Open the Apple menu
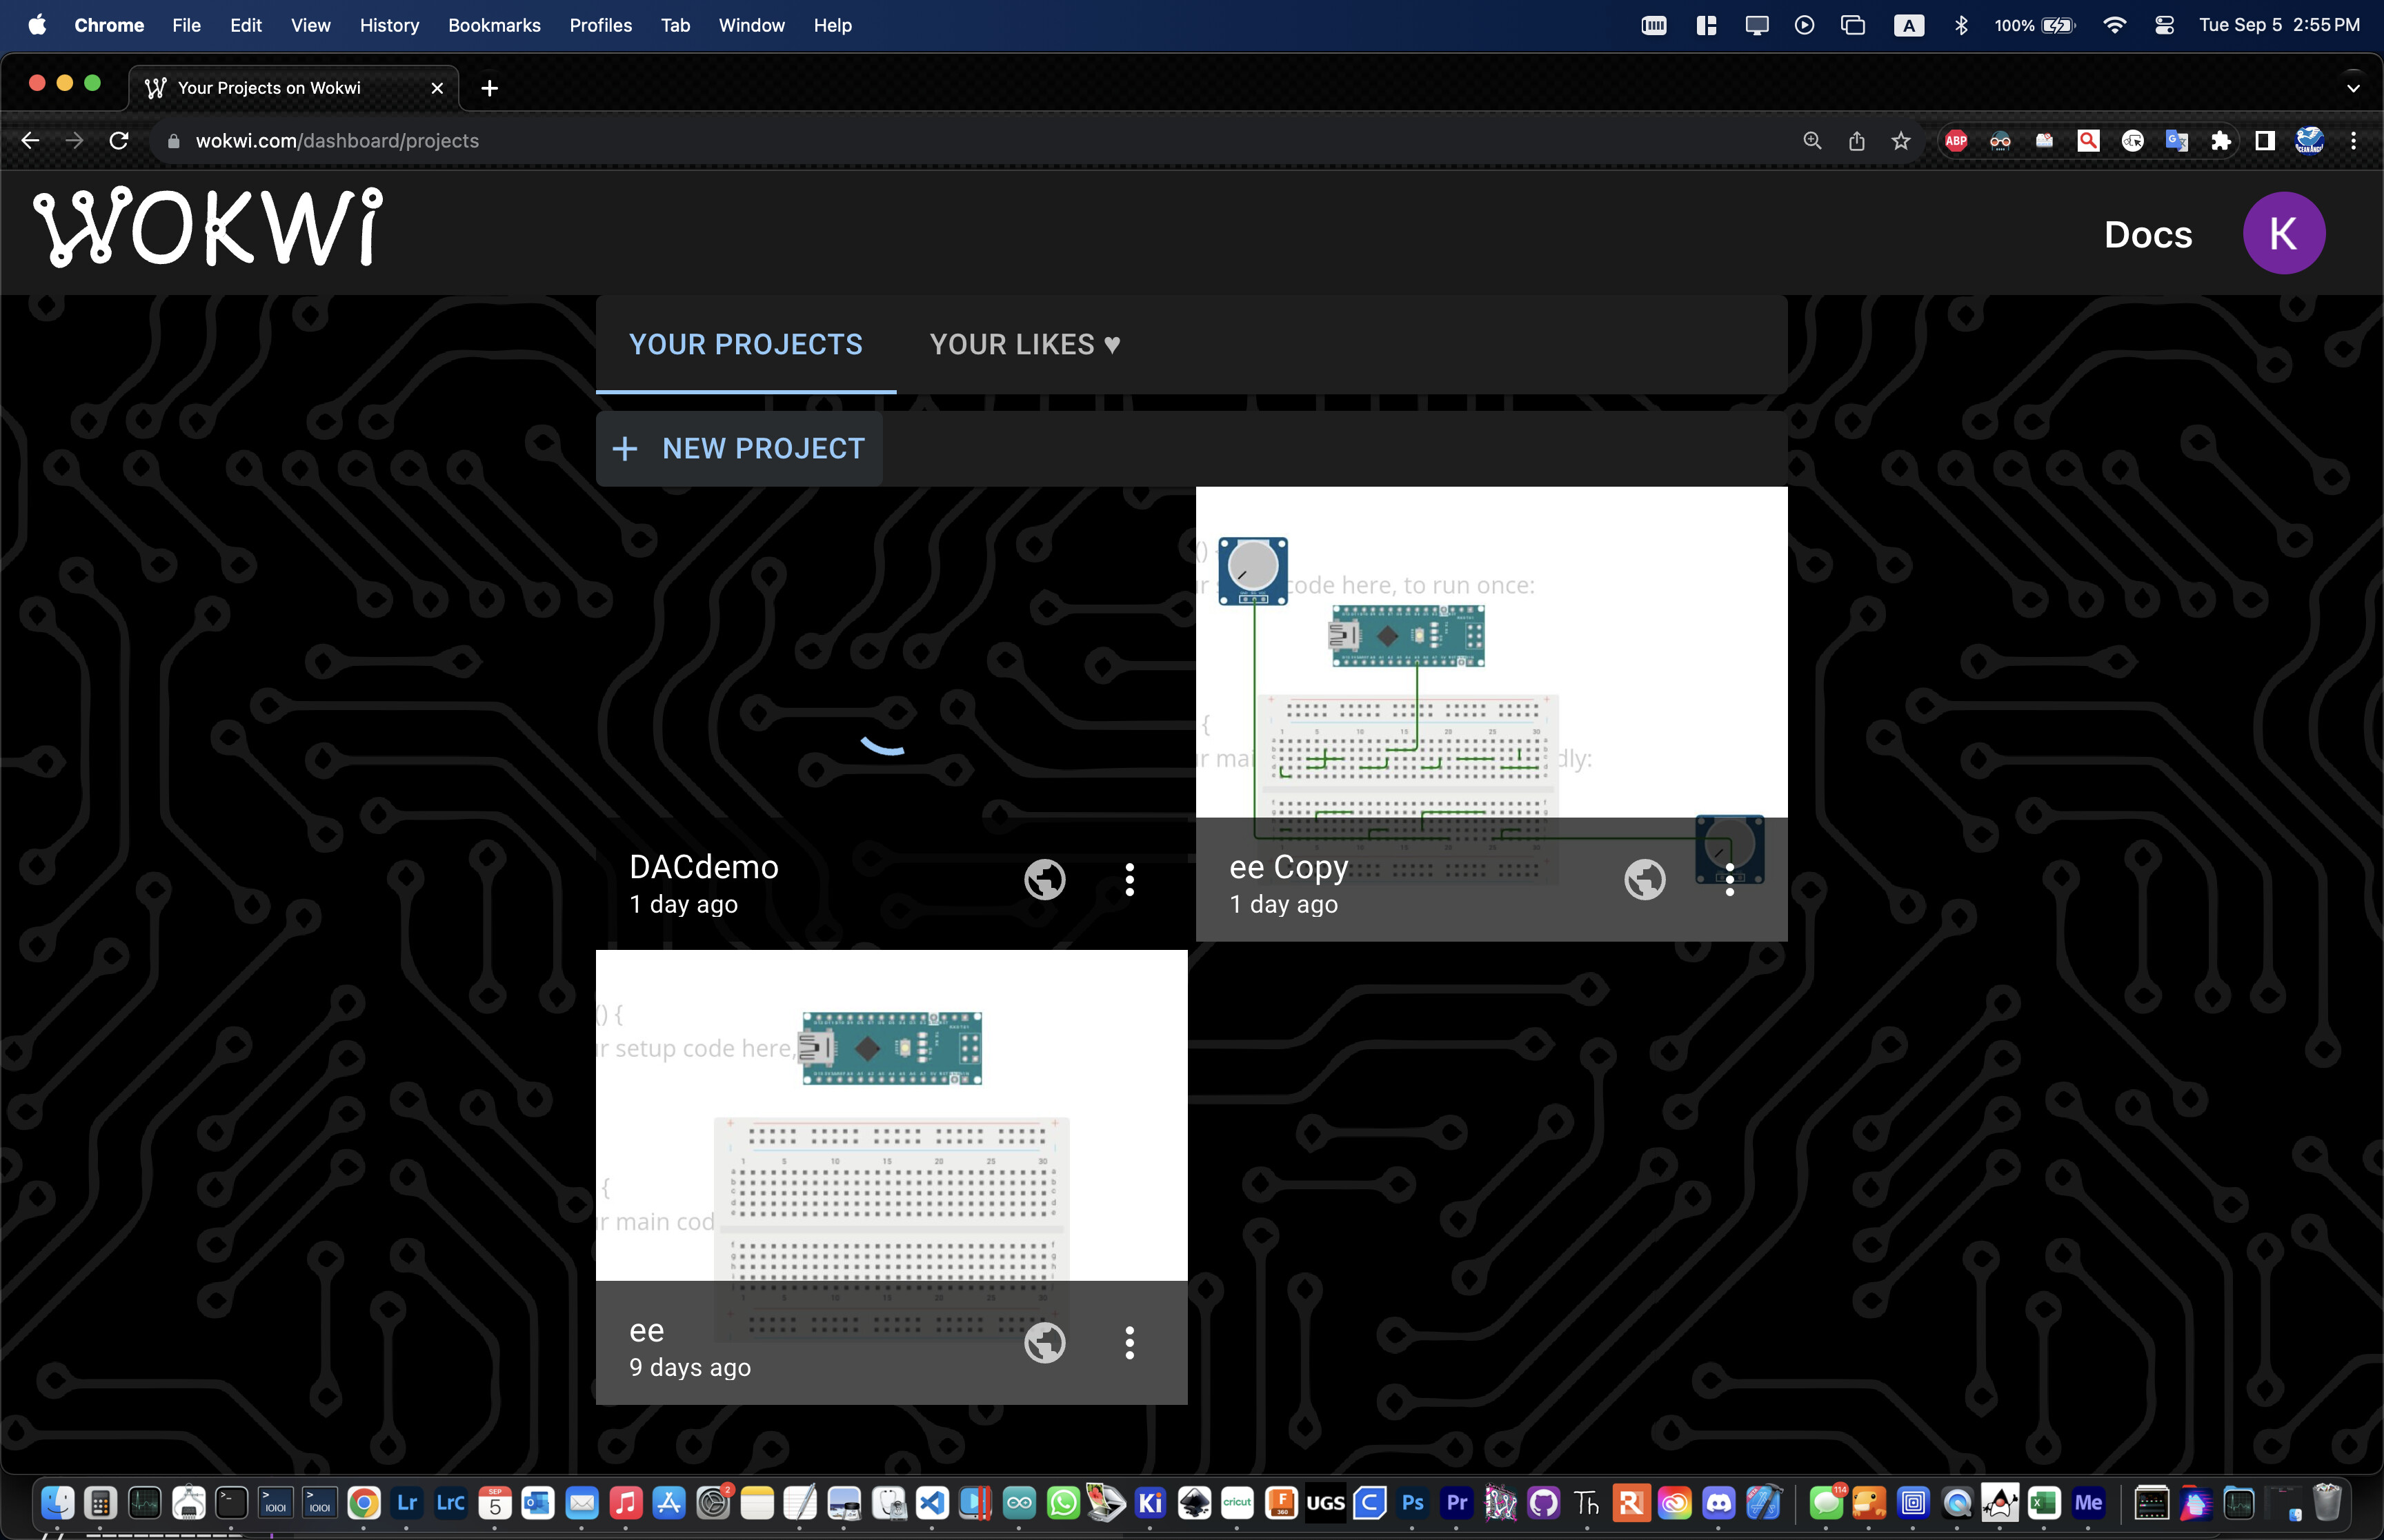The width and height of the screenshot is (2384, 1540). click(x=37, y=25)
